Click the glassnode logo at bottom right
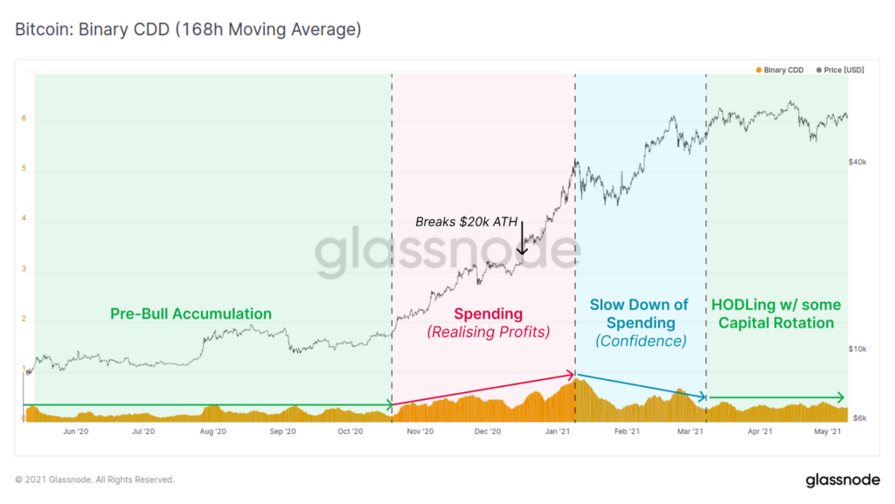 tap(843, 480)
